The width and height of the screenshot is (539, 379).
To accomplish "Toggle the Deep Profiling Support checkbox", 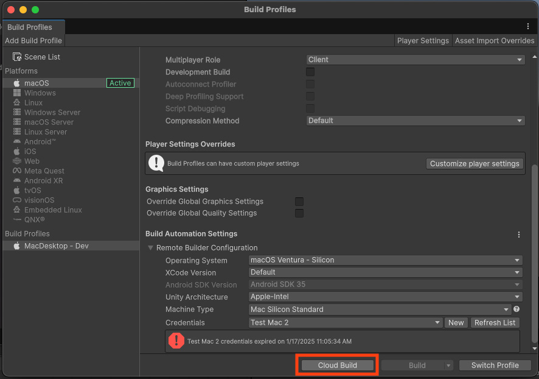I will tap(310, 96).
